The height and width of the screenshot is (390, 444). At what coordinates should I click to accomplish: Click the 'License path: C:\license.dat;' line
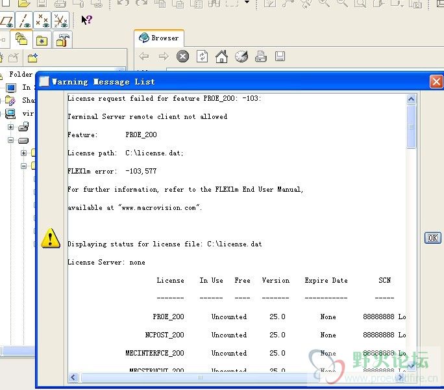tap(125, 153)
